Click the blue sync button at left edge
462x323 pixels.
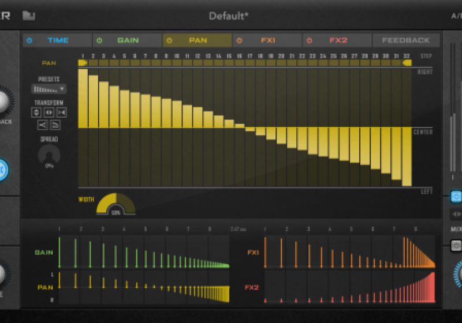(x=2, y=170)
